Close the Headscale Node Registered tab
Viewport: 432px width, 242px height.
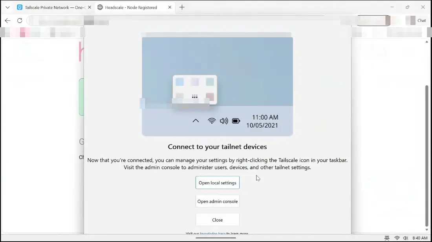click(170, 7)
